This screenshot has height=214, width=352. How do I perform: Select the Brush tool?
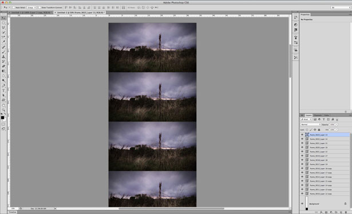point(3,52)
